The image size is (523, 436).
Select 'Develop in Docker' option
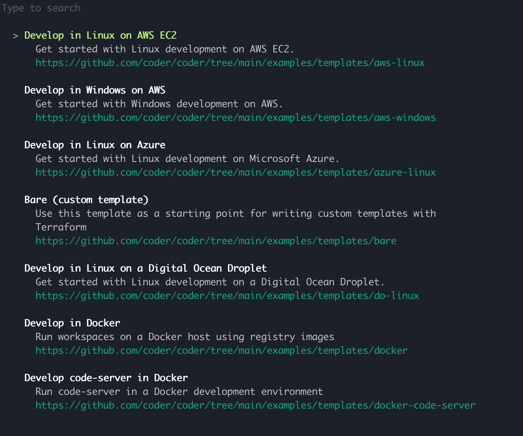pyautogui.click(x=72, y=323)
